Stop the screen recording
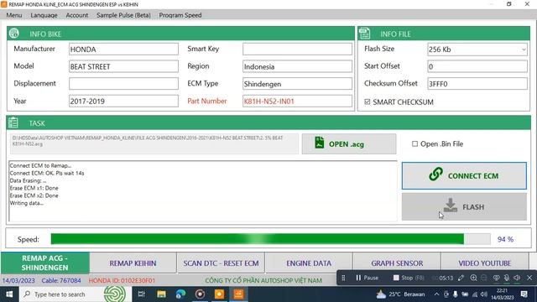Image resolution: width=537 pixels, height=302 pixels. pos(409,278)
